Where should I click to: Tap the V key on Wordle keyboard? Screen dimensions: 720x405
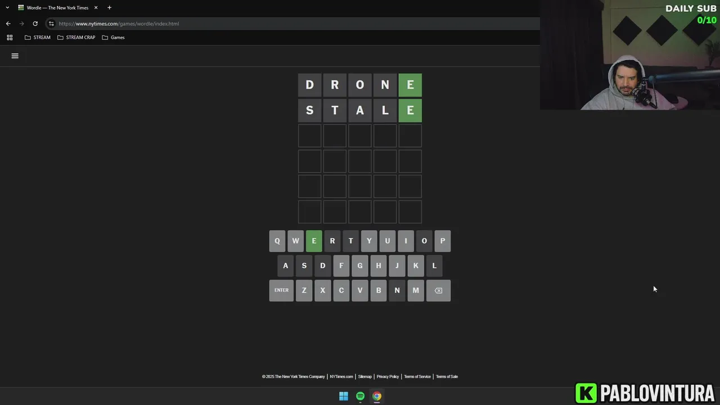point(360,290)
